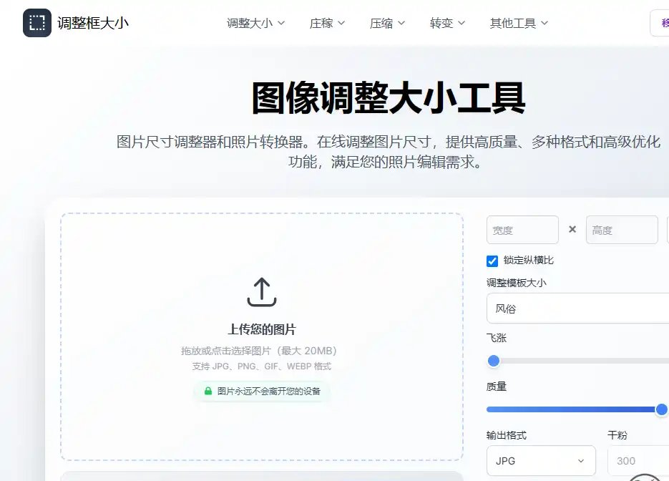Open the 调整大小 menu
The height and width of the screenshot is (481, 669).
click(255, 23)
